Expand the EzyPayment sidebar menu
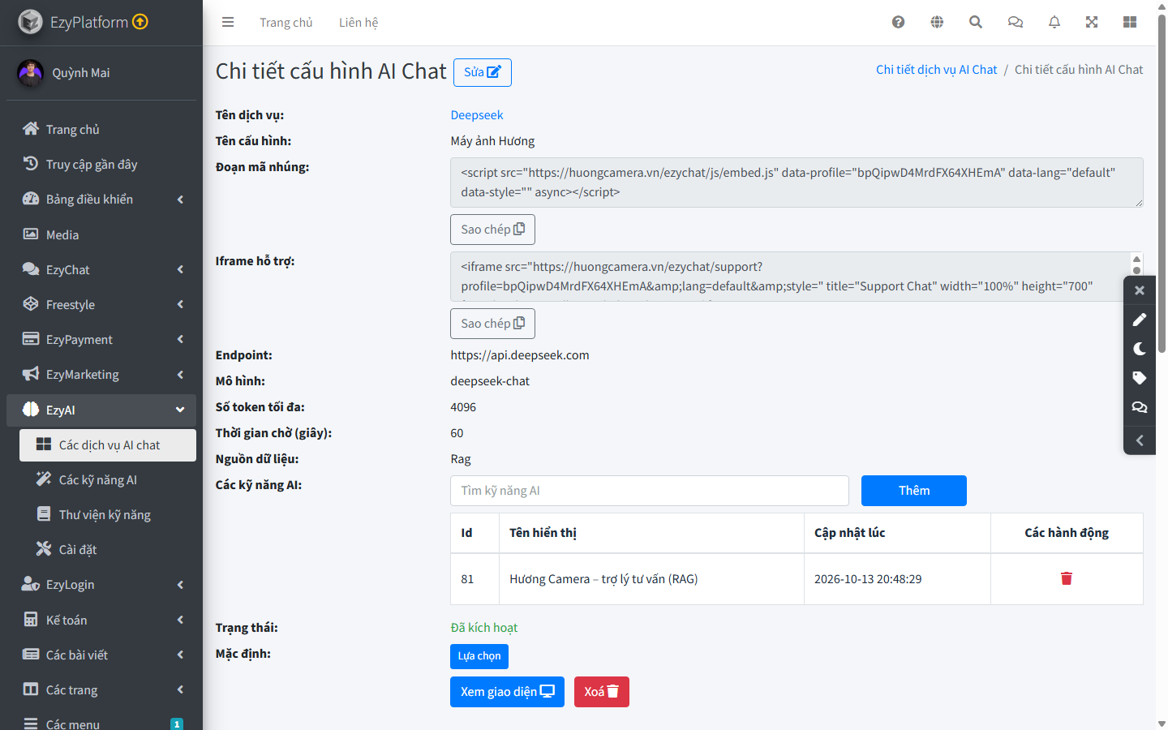 (101, 340)
